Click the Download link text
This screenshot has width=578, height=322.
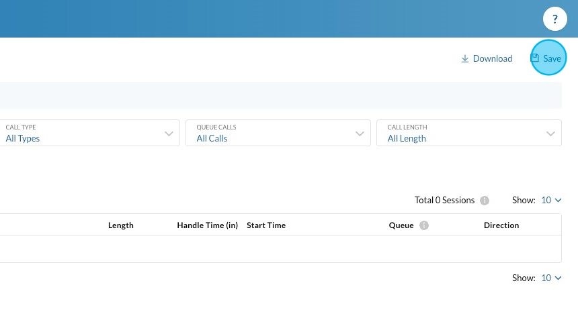click(x=493, y=59)
